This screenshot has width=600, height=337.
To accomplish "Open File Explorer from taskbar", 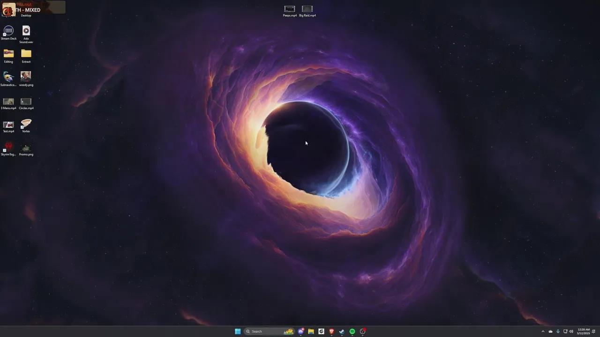I will point(311,331).
